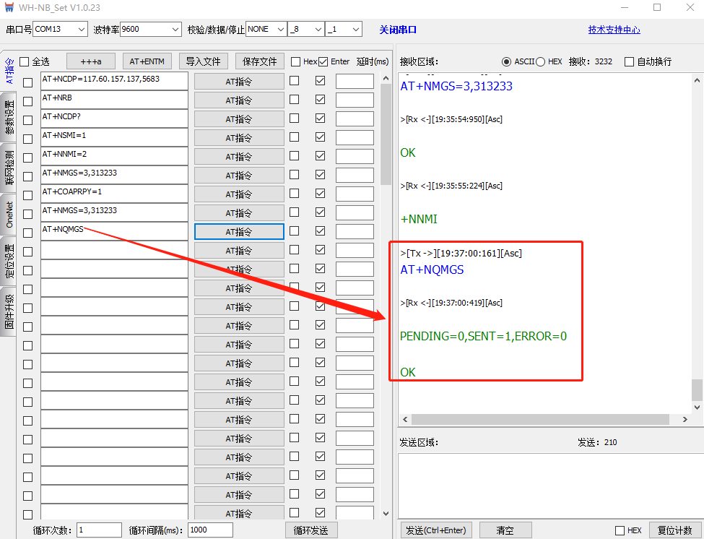Viewport: 704px width, 539px height.
Task: Click the 循环发送 loop send button
Action: (311, 530)
